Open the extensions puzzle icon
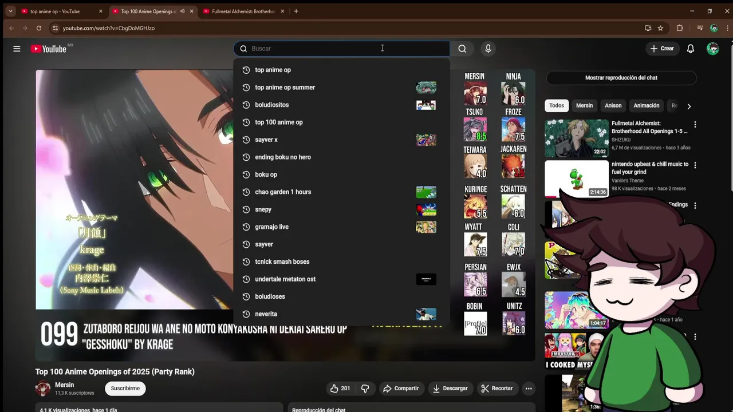 tap(680, 28)
